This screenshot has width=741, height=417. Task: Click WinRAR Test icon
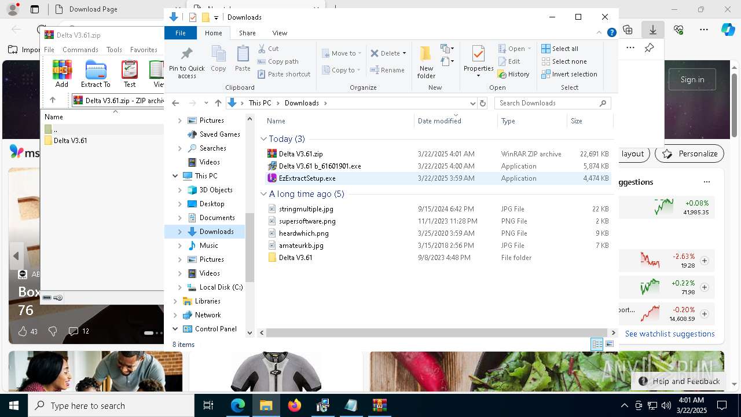point(130,74)
